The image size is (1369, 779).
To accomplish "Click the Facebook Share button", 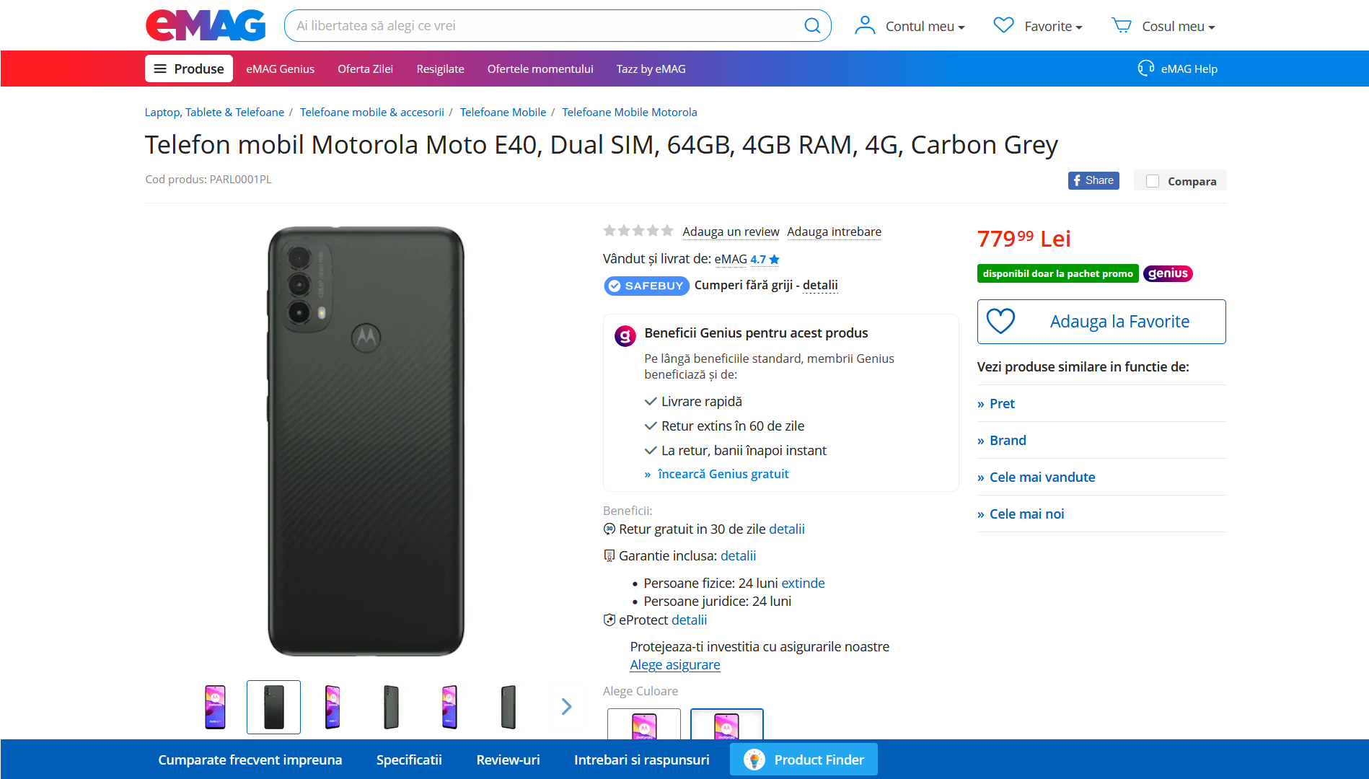I will coord(1093,180).
